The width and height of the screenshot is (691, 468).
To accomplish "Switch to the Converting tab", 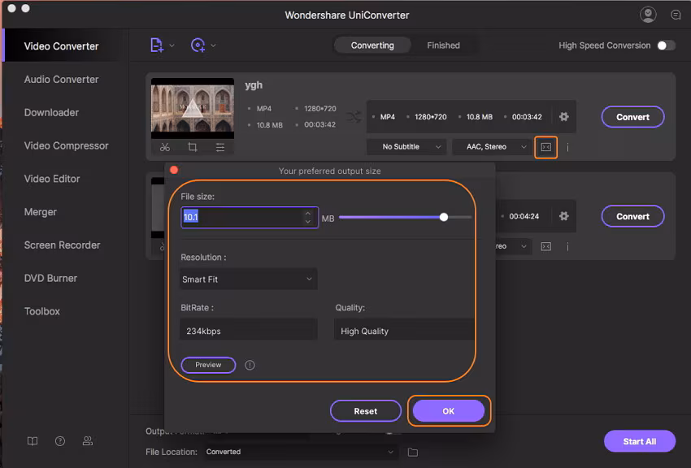I will click(x=372, y=45).
